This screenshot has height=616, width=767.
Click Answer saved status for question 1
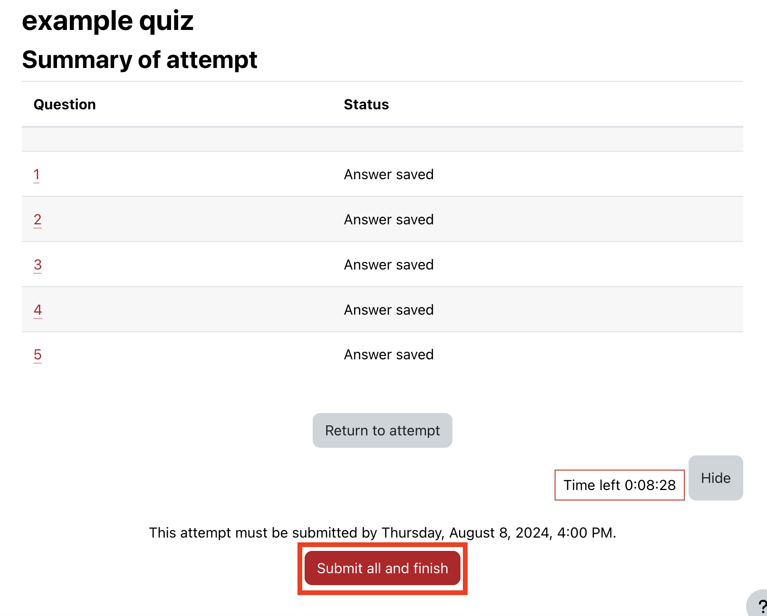click(389, 174)
